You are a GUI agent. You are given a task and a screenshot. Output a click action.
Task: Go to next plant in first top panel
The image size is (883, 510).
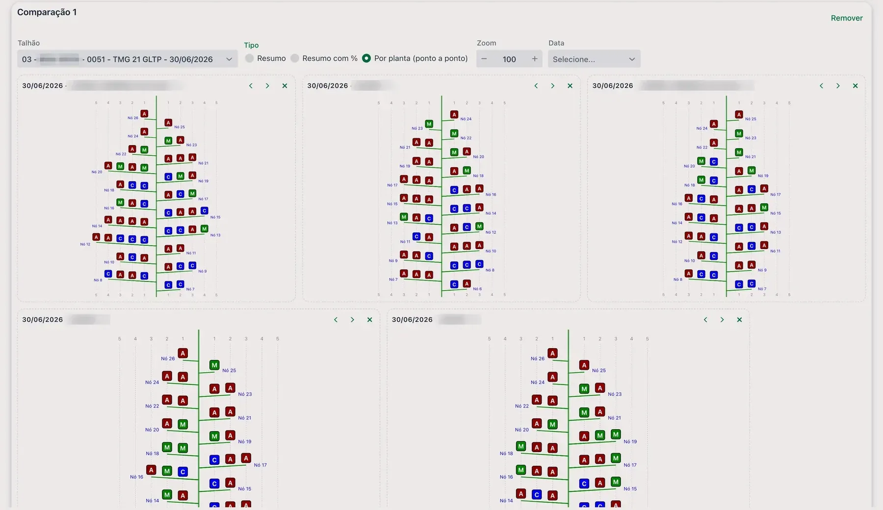pyautogui.click(x=267, y=86)
